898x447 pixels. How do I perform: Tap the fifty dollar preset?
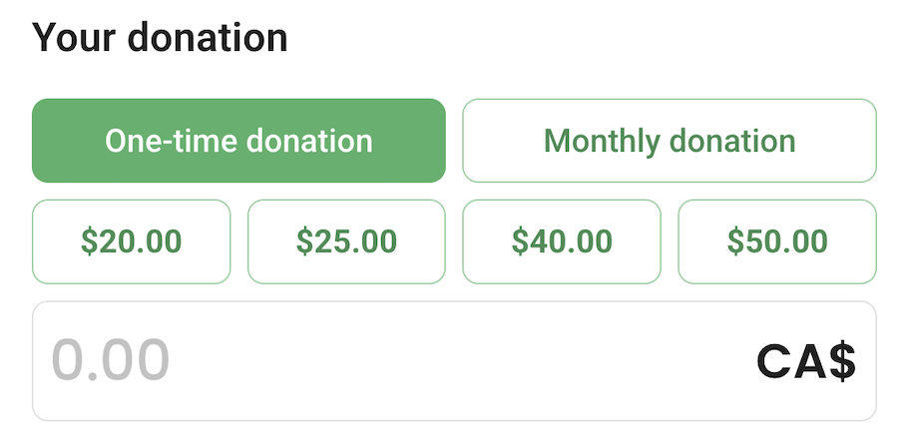777,241
